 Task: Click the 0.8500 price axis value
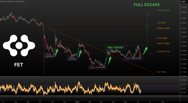click(184, 12)
